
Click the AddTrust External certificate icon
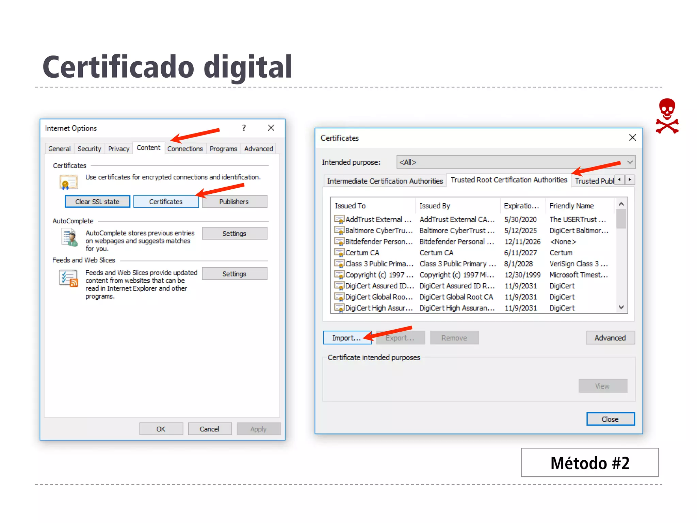click(339, 219)
